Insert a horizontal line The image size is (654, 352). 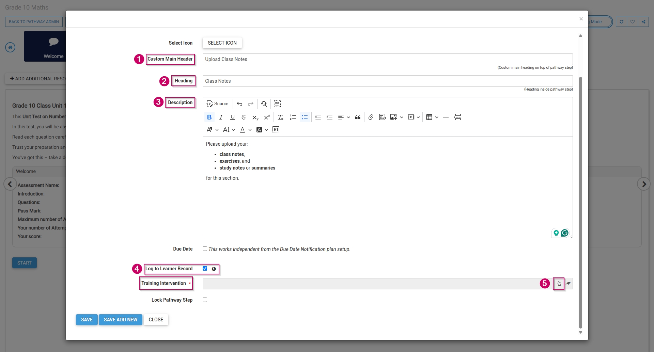(446, 117)
